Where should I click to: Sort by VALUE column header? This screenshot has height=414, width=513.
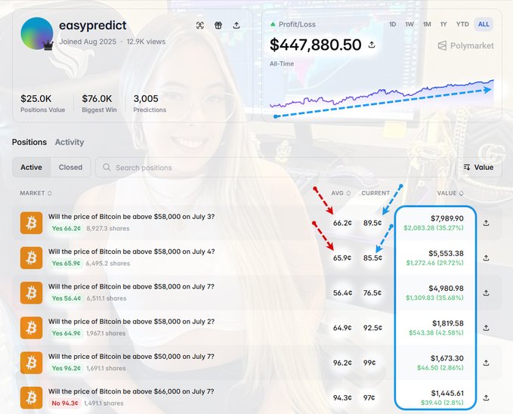pyautogui.click(x=450, y=193)
